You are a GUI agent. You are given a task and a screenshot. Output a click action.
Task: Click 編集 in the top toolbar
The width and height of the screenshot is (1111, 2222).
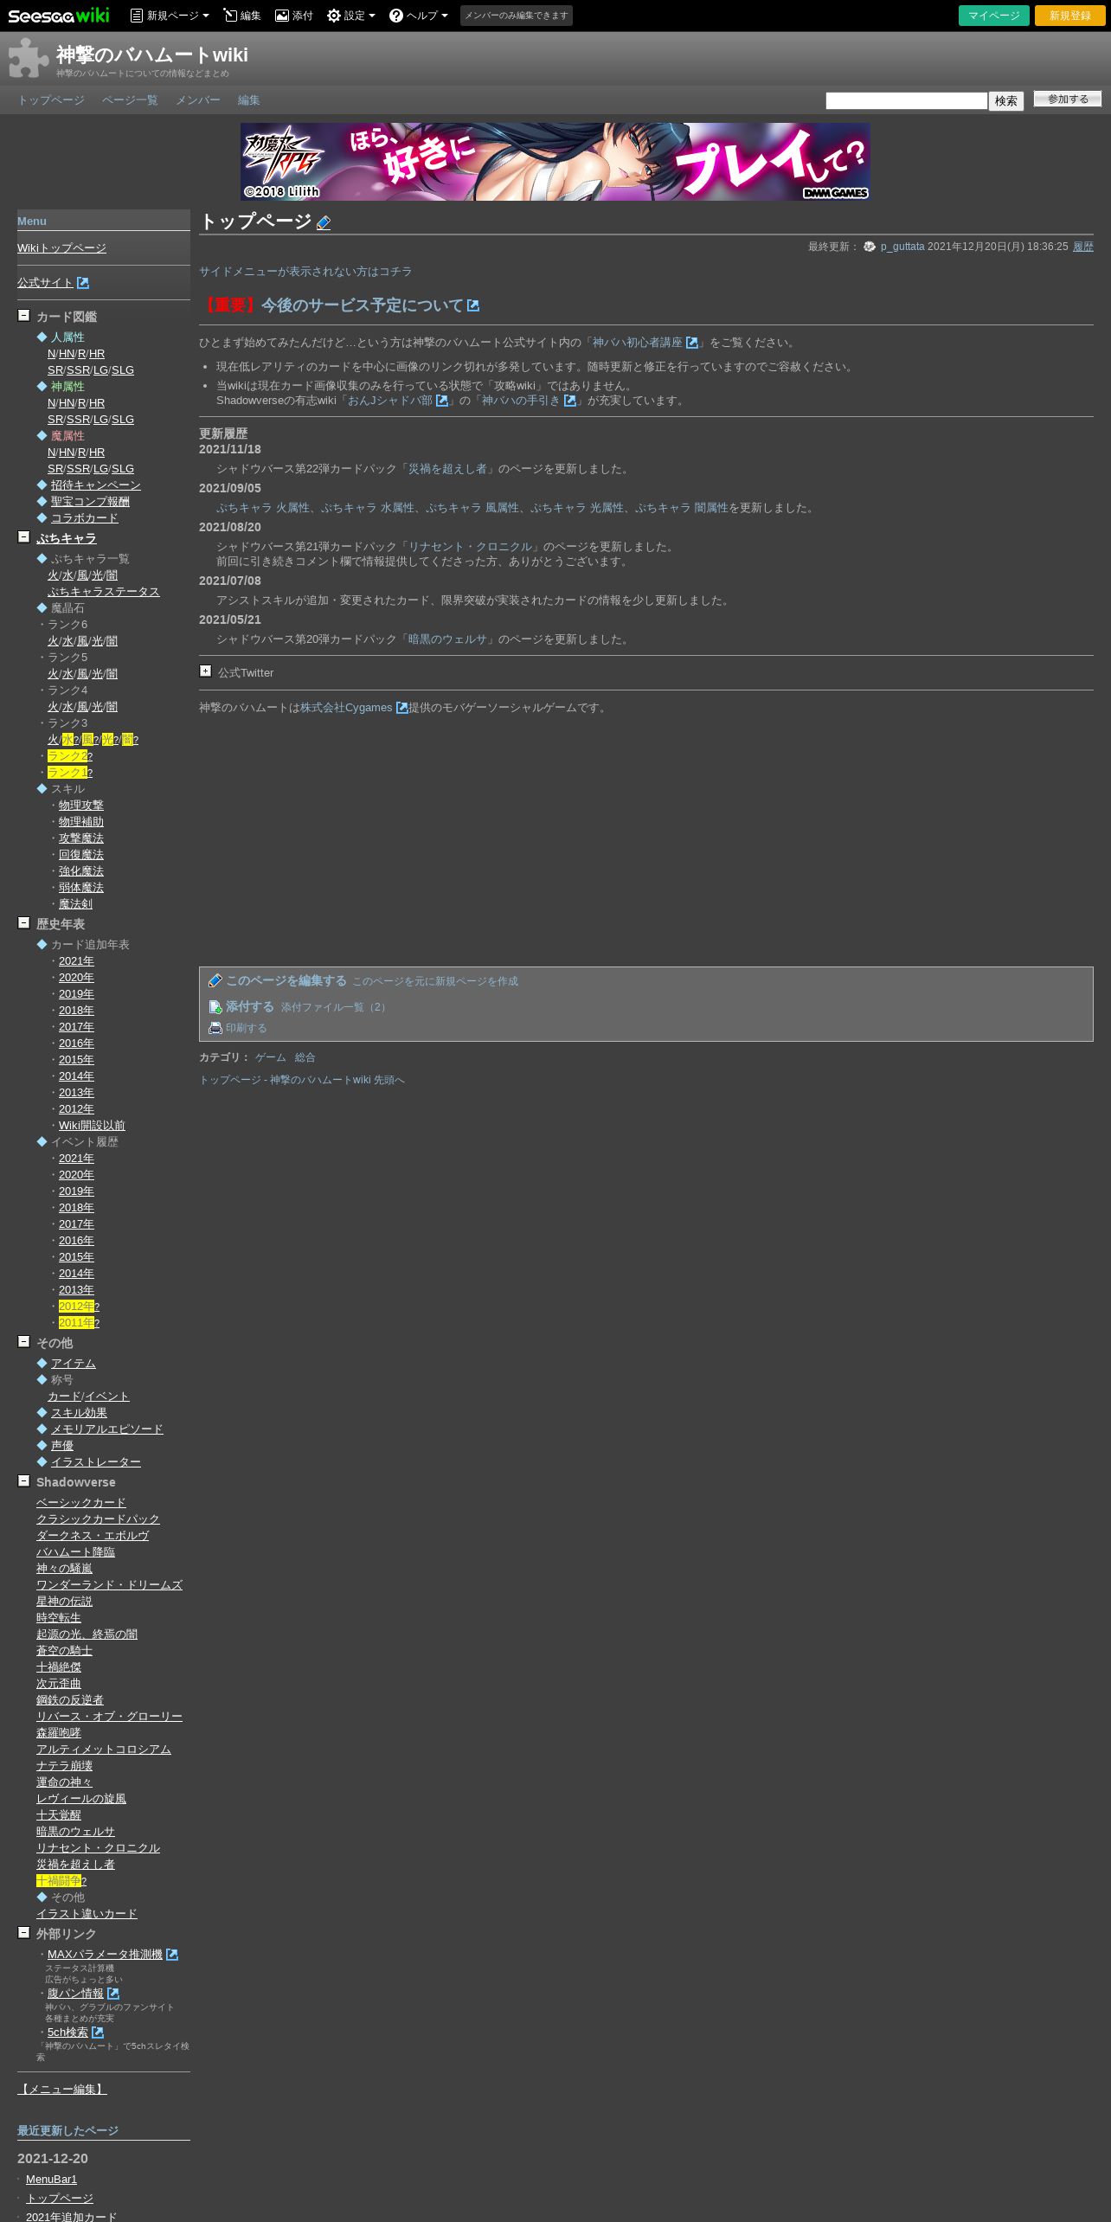[x=242, y=16]
